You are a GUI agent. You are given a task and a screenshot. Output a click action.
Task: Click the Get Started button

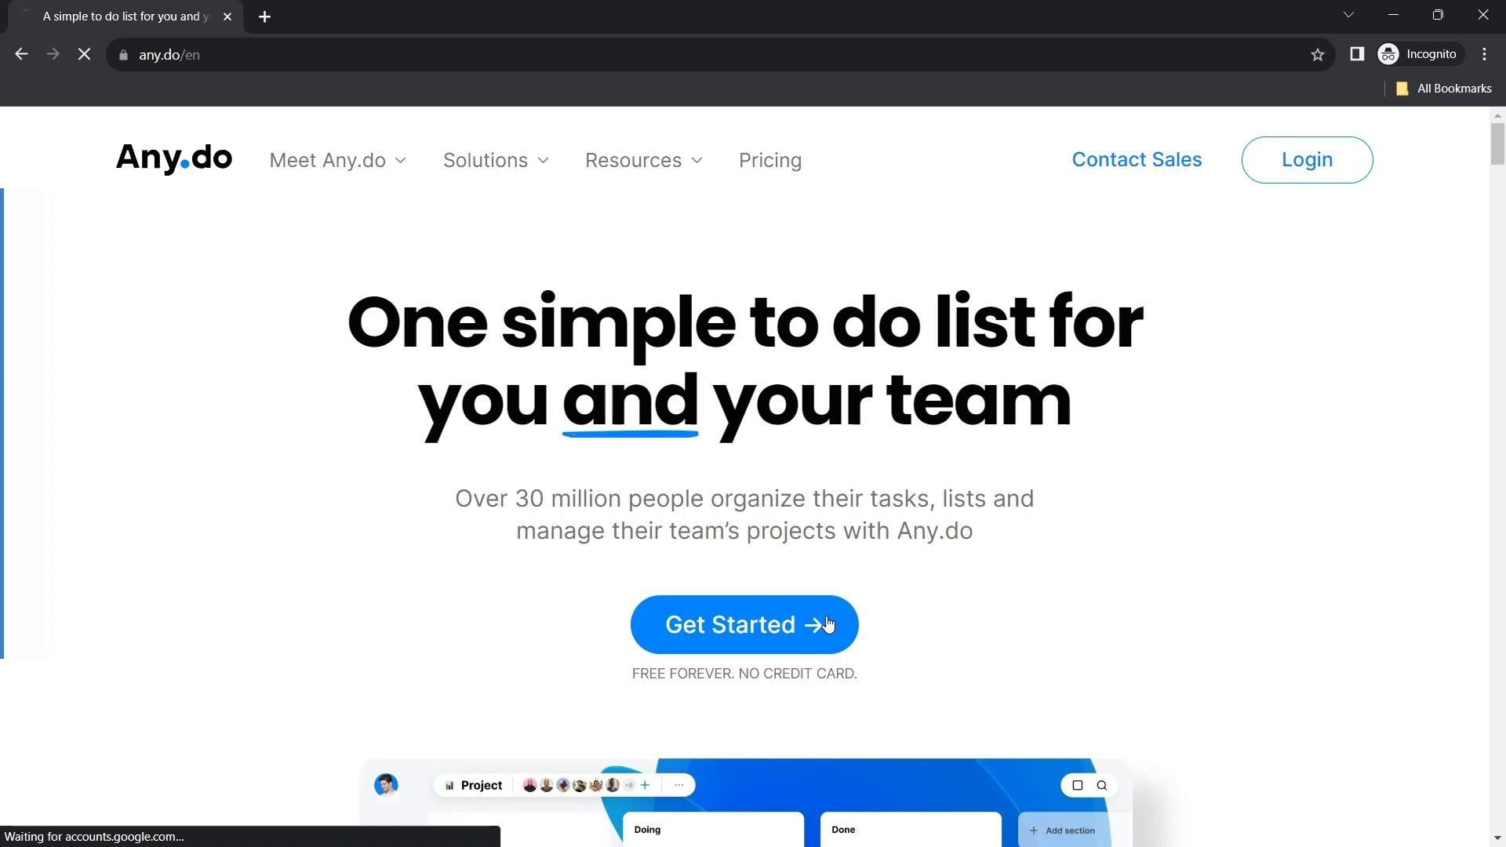[744, 625]
